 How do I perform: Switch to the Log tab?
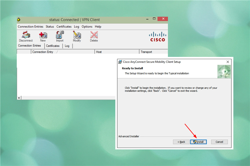[67, 46]
